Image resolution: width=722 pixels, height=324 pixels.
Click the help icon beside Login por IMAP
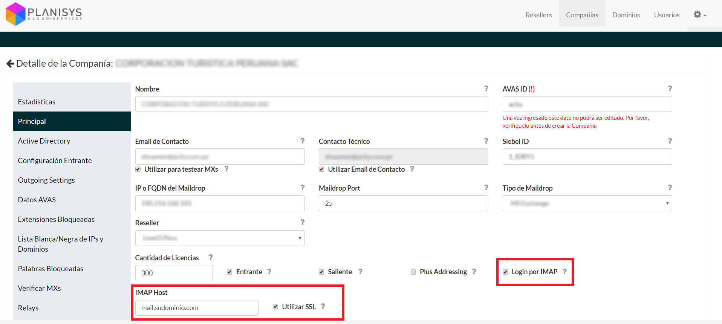coord(564,272)
